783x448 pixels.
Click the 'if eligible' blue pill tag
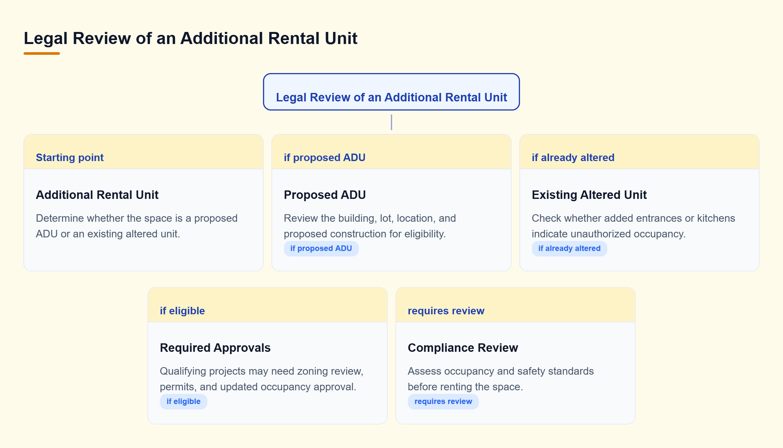click(x=183, y=401)
